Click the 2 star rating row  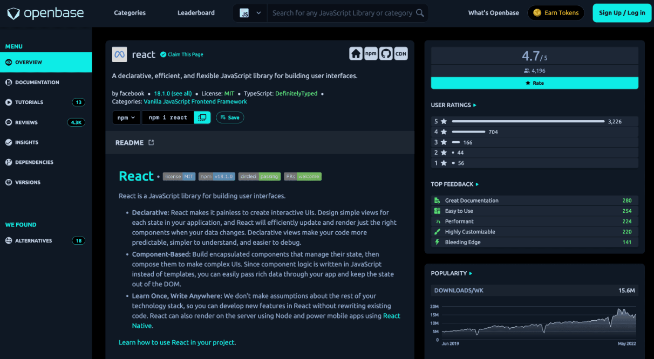pos(535,153)
